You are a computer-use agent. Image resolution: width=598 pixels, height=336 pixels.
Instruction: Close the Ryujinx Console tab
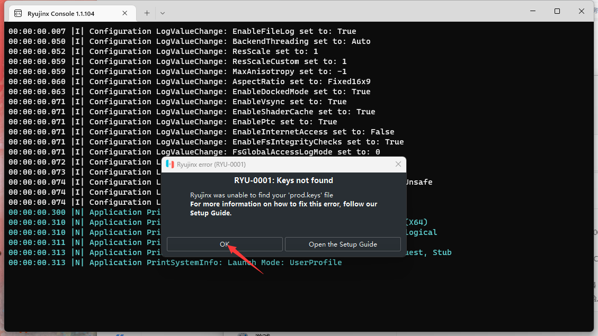point(124,13)
